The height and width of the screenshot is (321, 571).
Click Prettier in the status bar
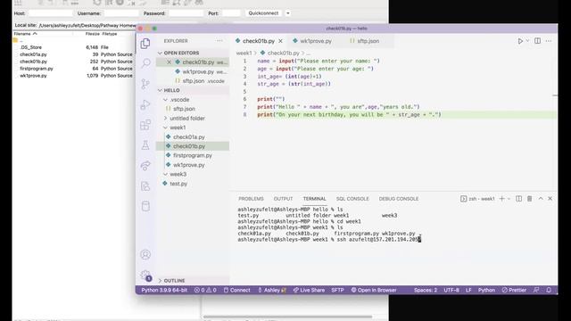pos(514,290)
